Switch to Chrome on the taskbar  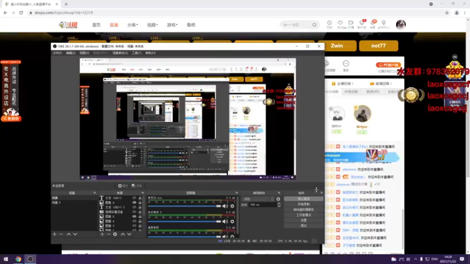[x=18, y=259]
